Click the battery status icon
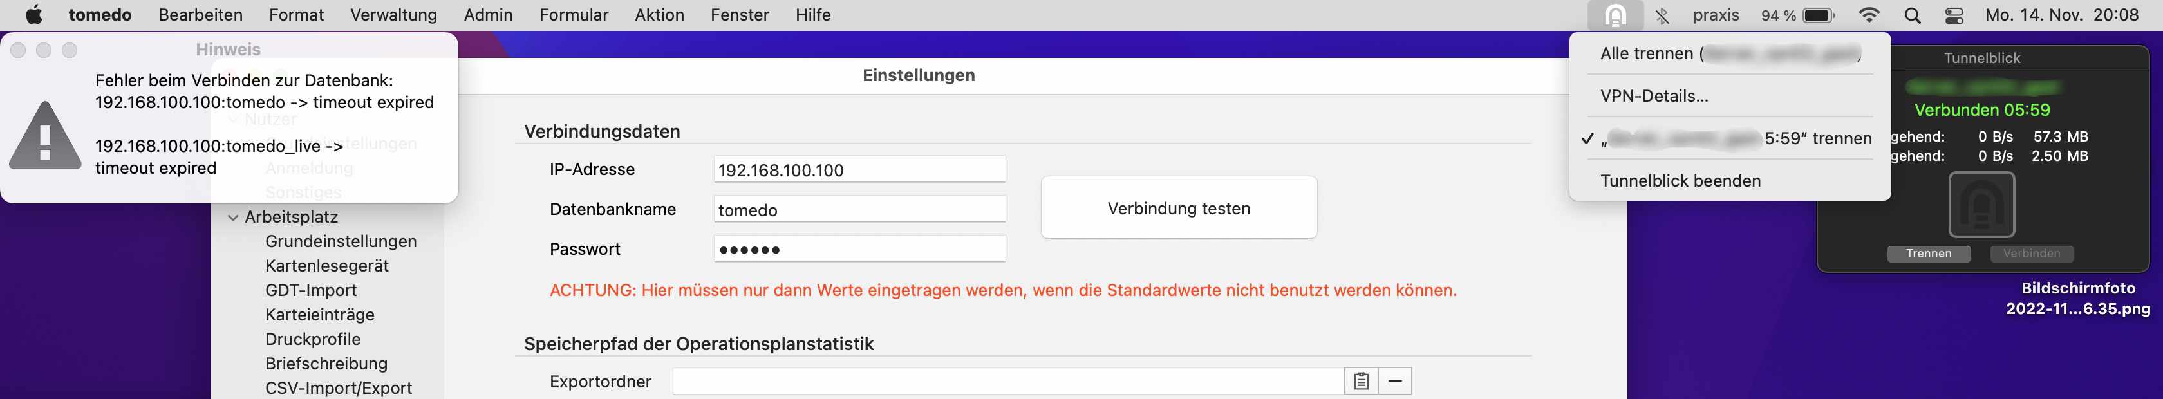This screenshot has height=399, width=2163. tap(1819, 15)
